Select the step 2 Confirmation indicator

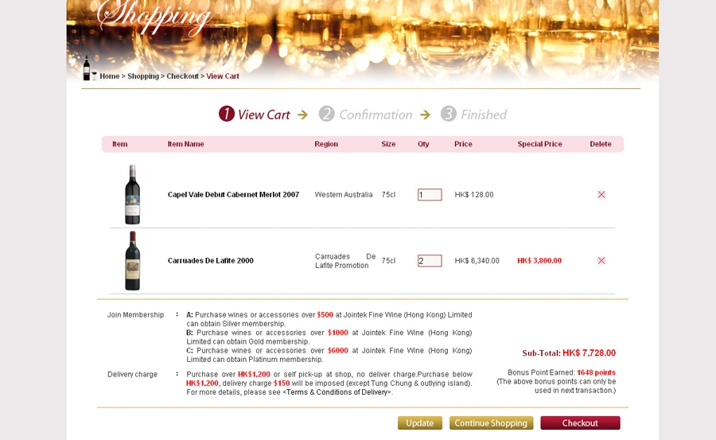pos(365,115)
